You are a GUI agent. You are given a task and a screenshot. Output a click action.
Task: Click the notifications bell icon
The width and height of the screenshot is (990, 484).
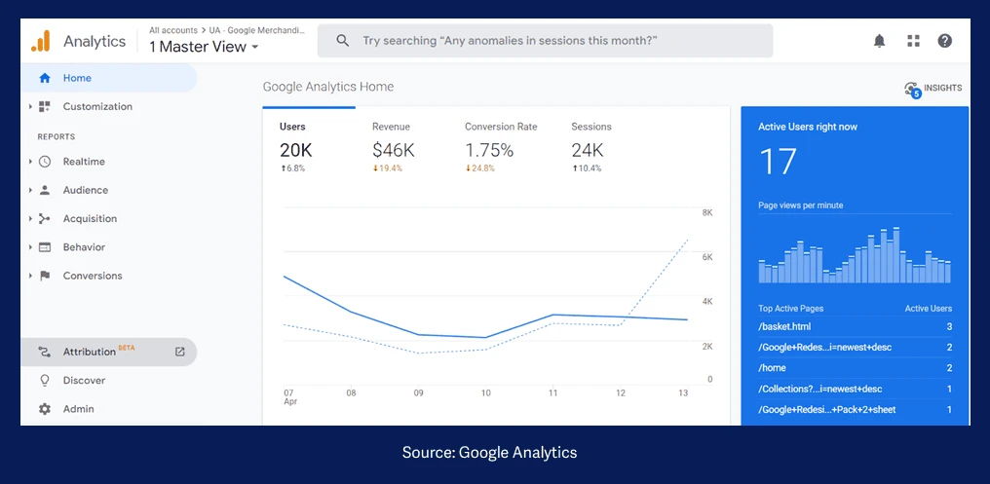tap(879, 41)
